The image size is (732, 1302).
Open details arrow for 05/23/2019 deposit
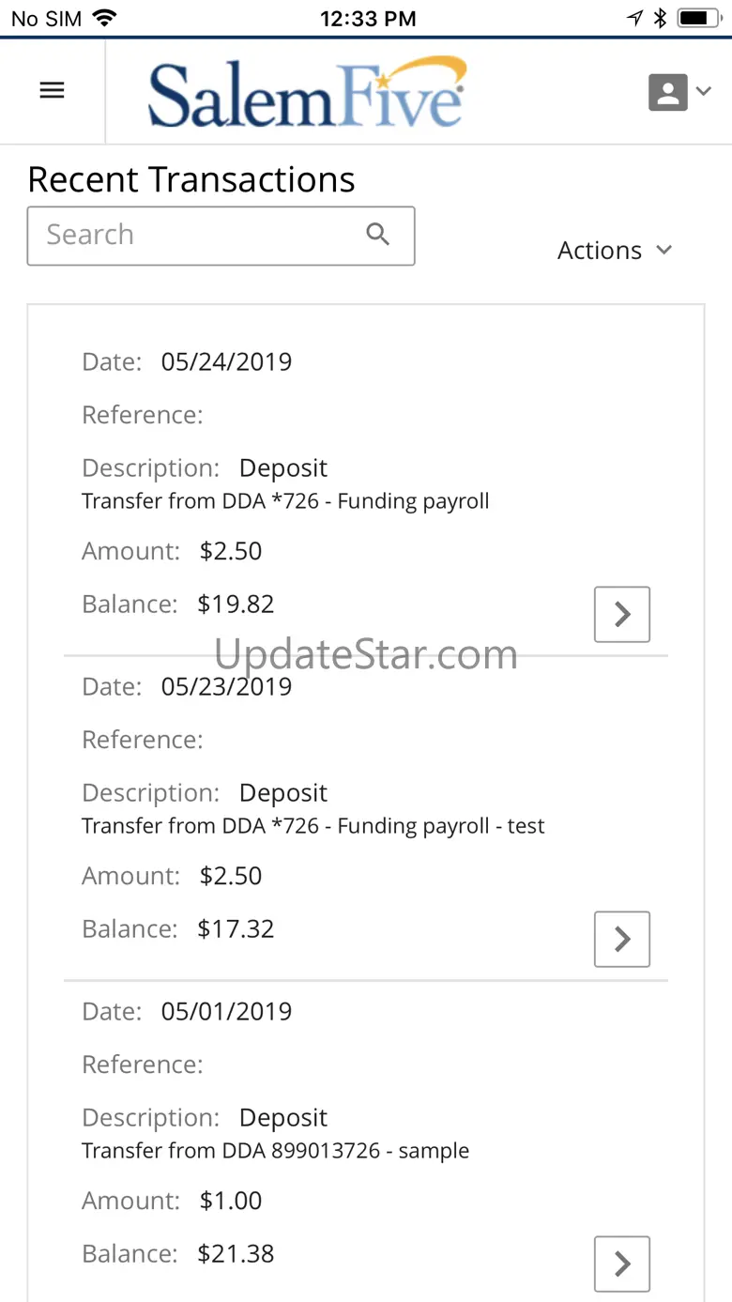click(621, 939)
